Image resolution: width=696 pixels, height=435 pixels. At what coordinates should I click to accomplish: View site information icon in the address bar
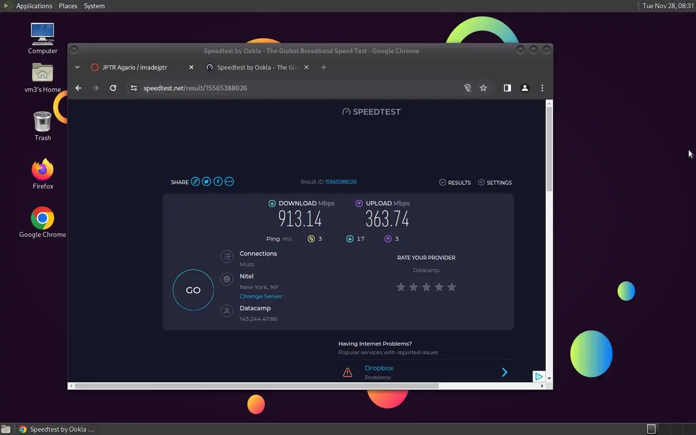[134, 88]
